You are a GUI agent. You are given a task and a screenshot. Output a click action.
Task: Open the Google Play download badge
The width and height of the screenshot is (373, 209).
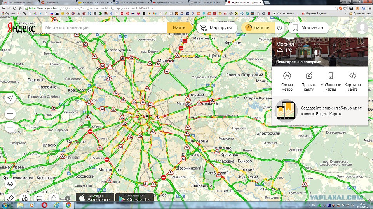click(x=135, y=198)
